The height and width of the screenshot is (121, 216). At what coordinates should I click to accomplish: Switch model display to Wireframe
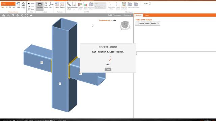coord(127,15)
